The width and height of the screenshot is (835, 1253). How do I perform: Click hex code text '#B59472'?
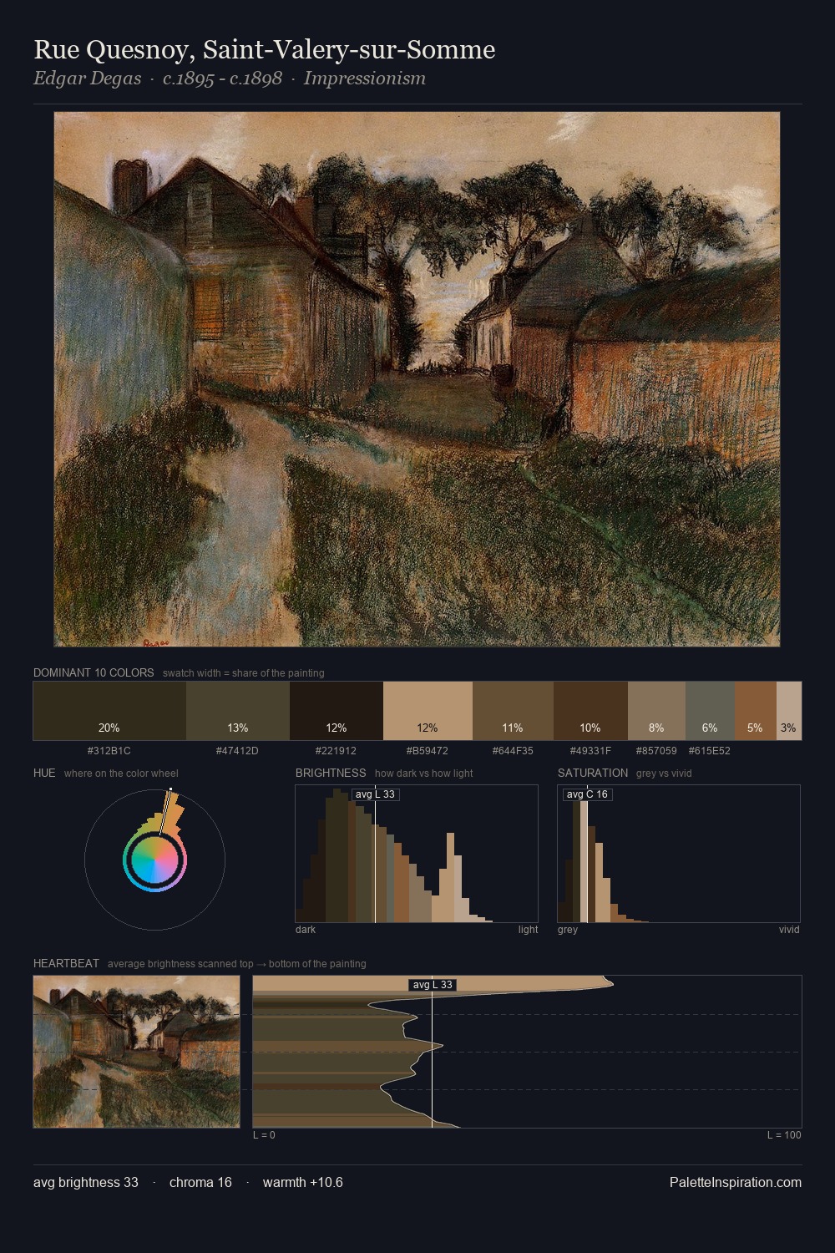[427, 751]
